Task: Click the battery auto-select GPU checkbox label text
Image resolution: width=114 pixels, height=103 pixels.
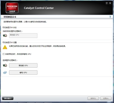Action: point(18,54)
